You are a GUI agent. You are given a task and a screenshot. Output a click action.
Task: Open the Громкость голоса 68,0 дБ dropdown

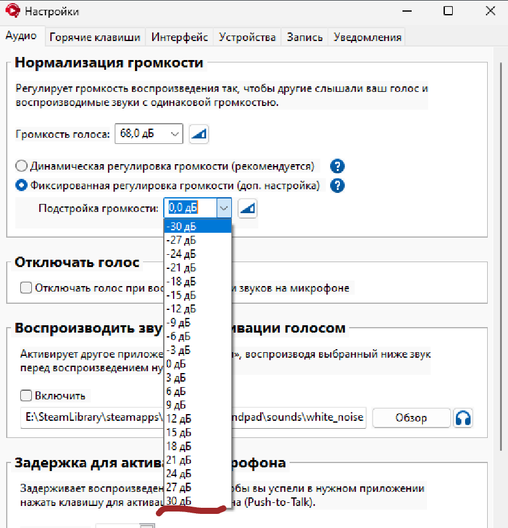[x=148, y=134]
